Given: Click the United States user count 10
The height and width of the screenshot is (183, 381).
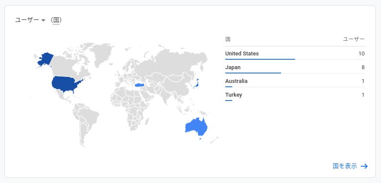Looking at the screenshot, I should coord(361,54).
